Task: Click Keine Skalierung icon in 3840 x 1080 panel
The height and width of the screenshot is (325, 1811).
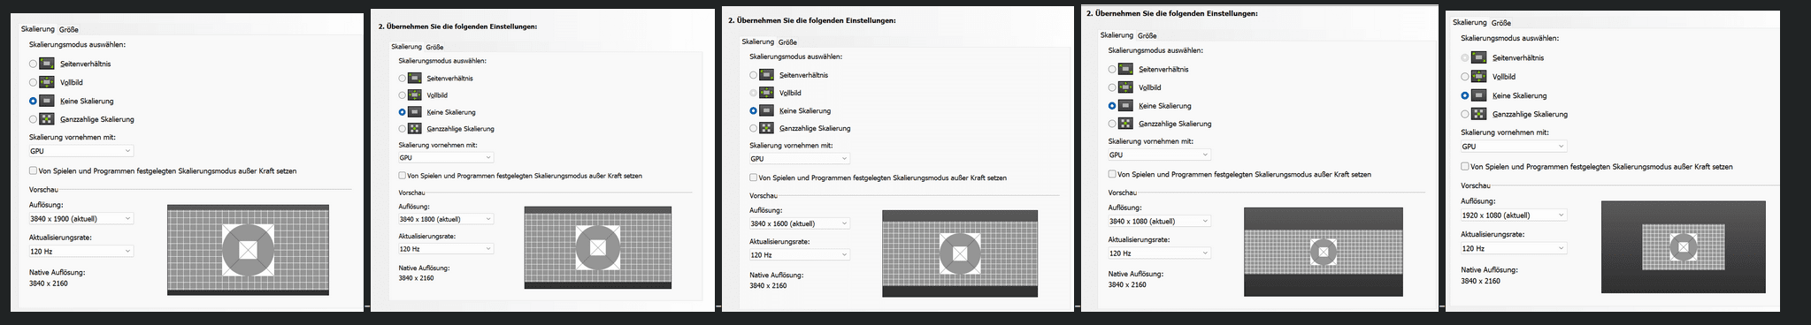Action: click(x=1126, y=105)
